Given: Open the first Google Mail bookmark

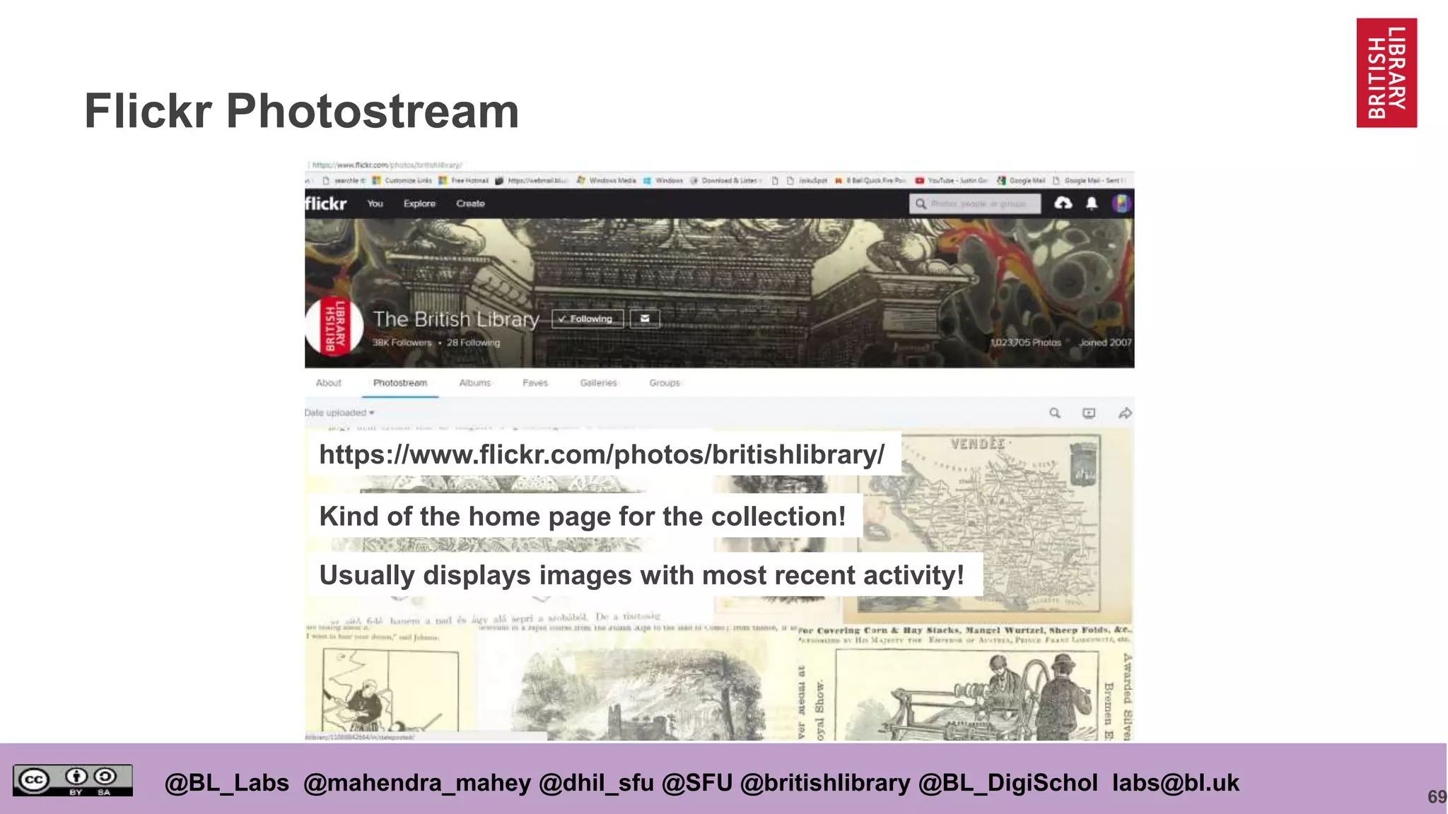Looking at the screenshot, I should pyautogui.click(x=1021, y=181).
